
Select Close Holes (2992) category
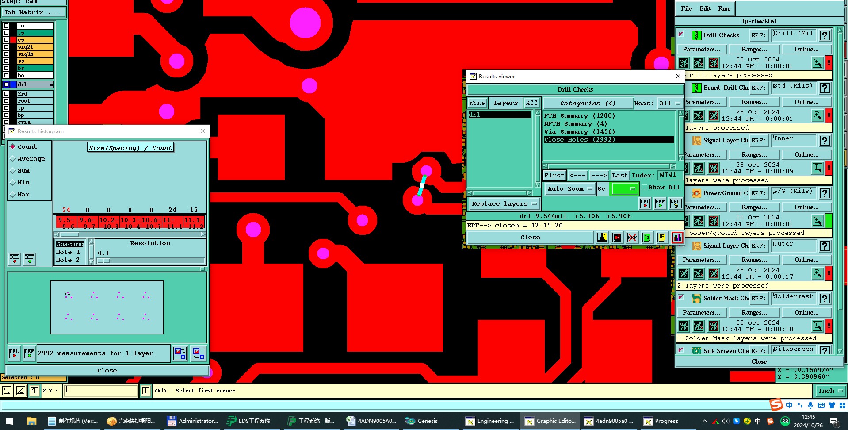click(x=608, y=140)
